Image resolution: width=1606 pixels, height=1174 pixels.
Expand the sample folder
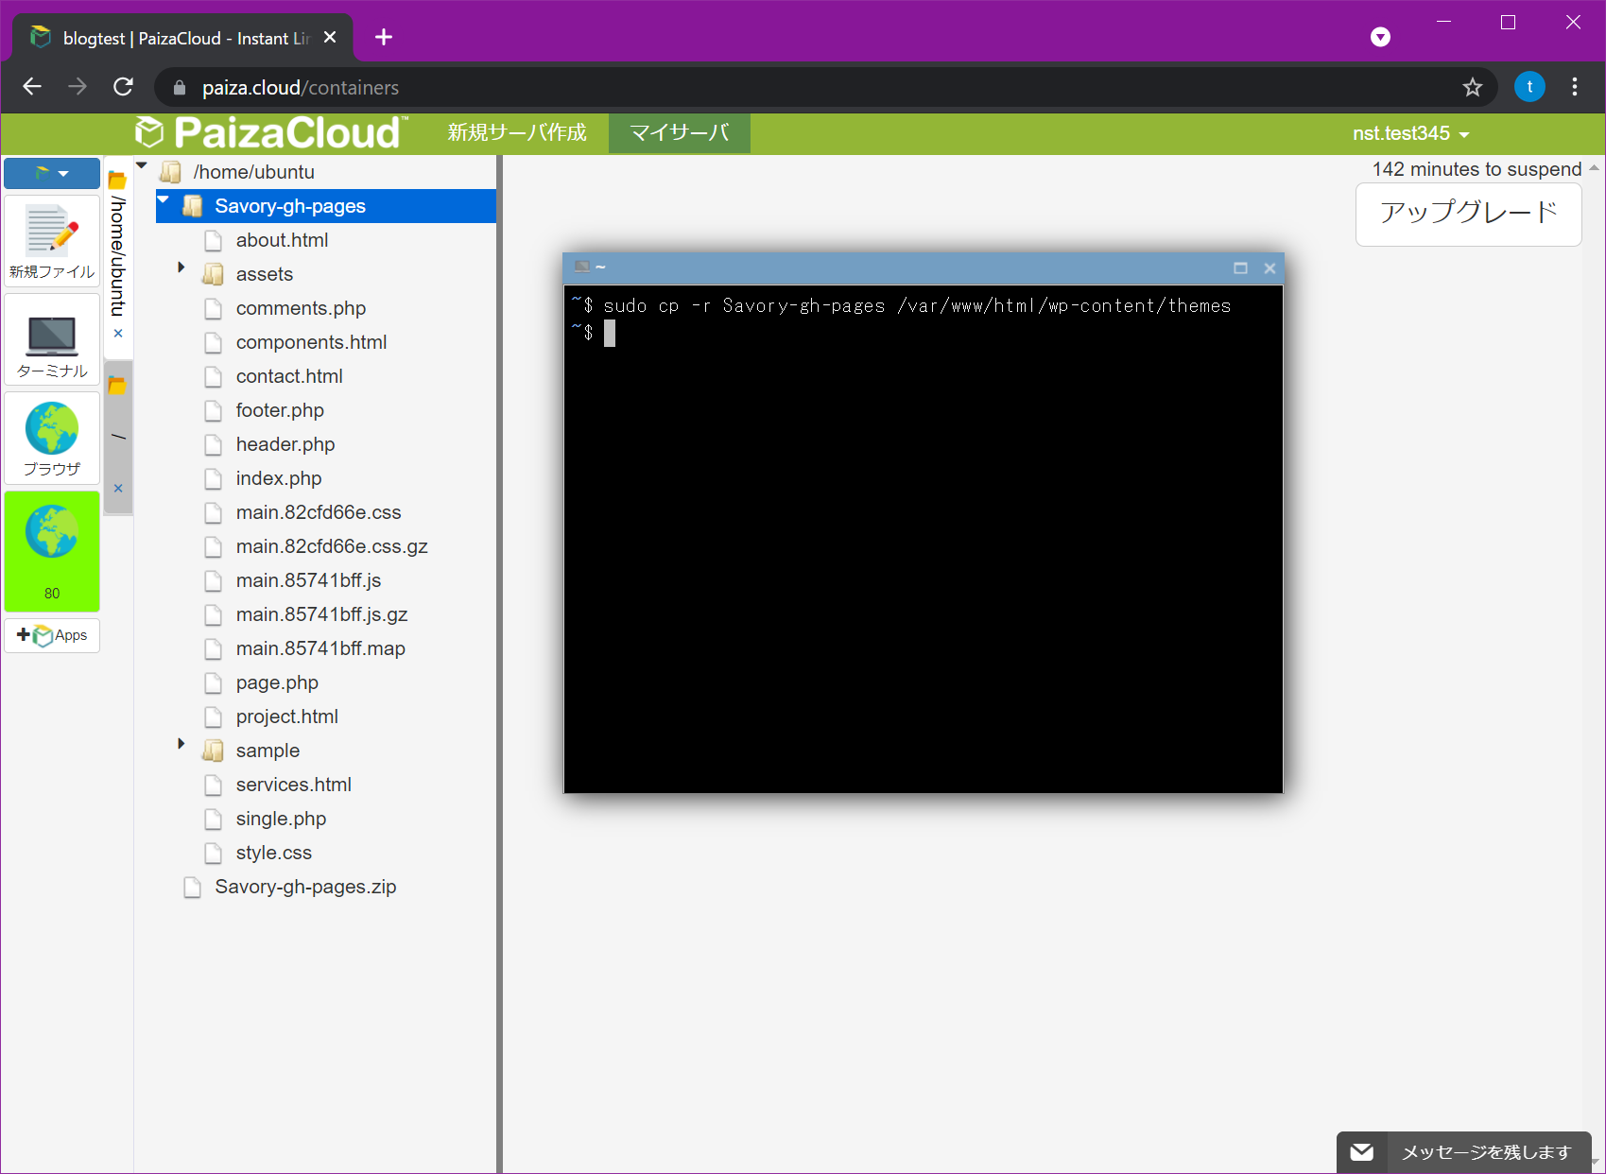181,744
